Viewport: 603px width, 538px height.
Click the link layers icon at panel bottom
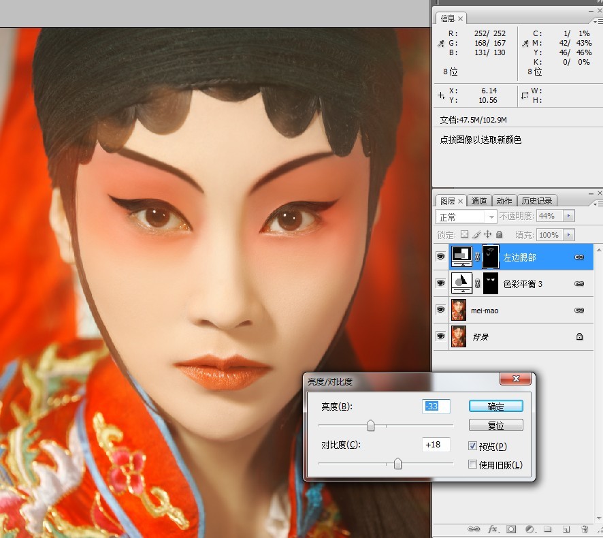[x=474, y=529]
